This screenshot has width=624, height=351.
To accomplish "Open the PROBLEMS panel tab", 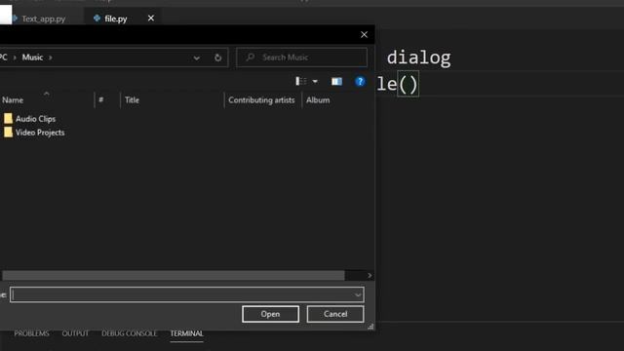I will [x=31, y=333].
